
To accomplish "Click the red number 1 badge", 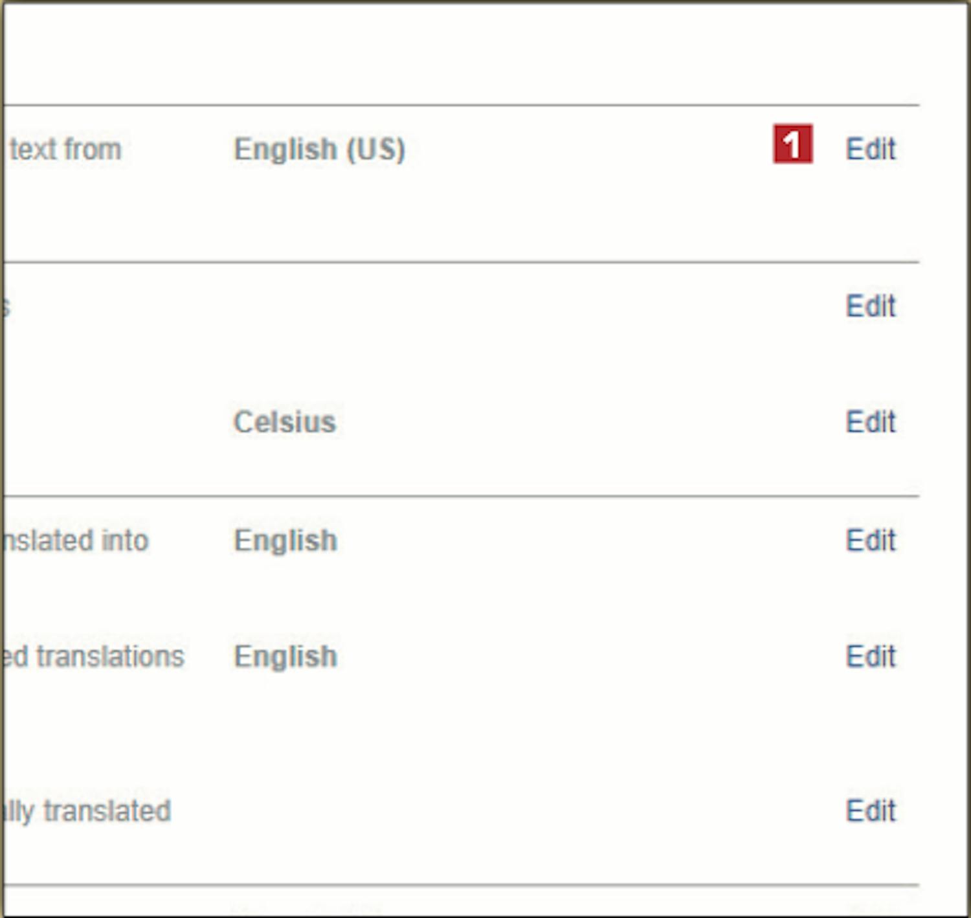I will pyautogui.click(x=792, y=144).
